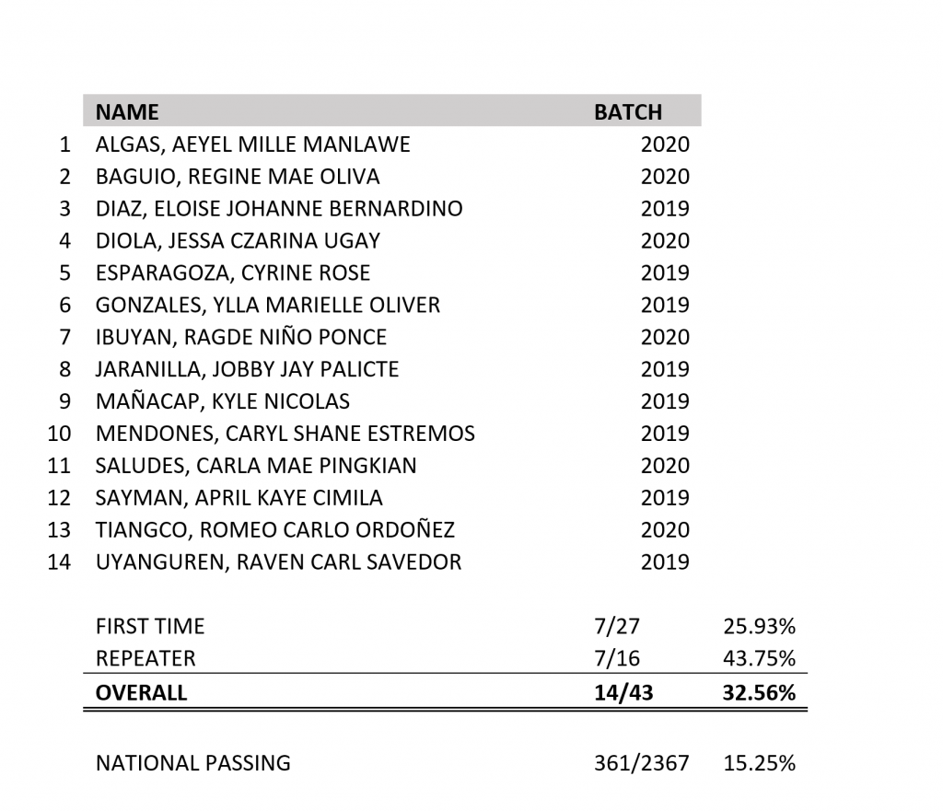The image size is (943, 811).
Task: Click the NAME column header
Action: (x=127, y=112)
